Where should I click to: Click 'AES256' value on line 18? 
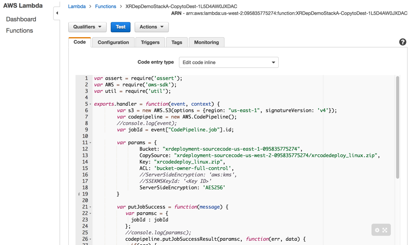(214, 188)
